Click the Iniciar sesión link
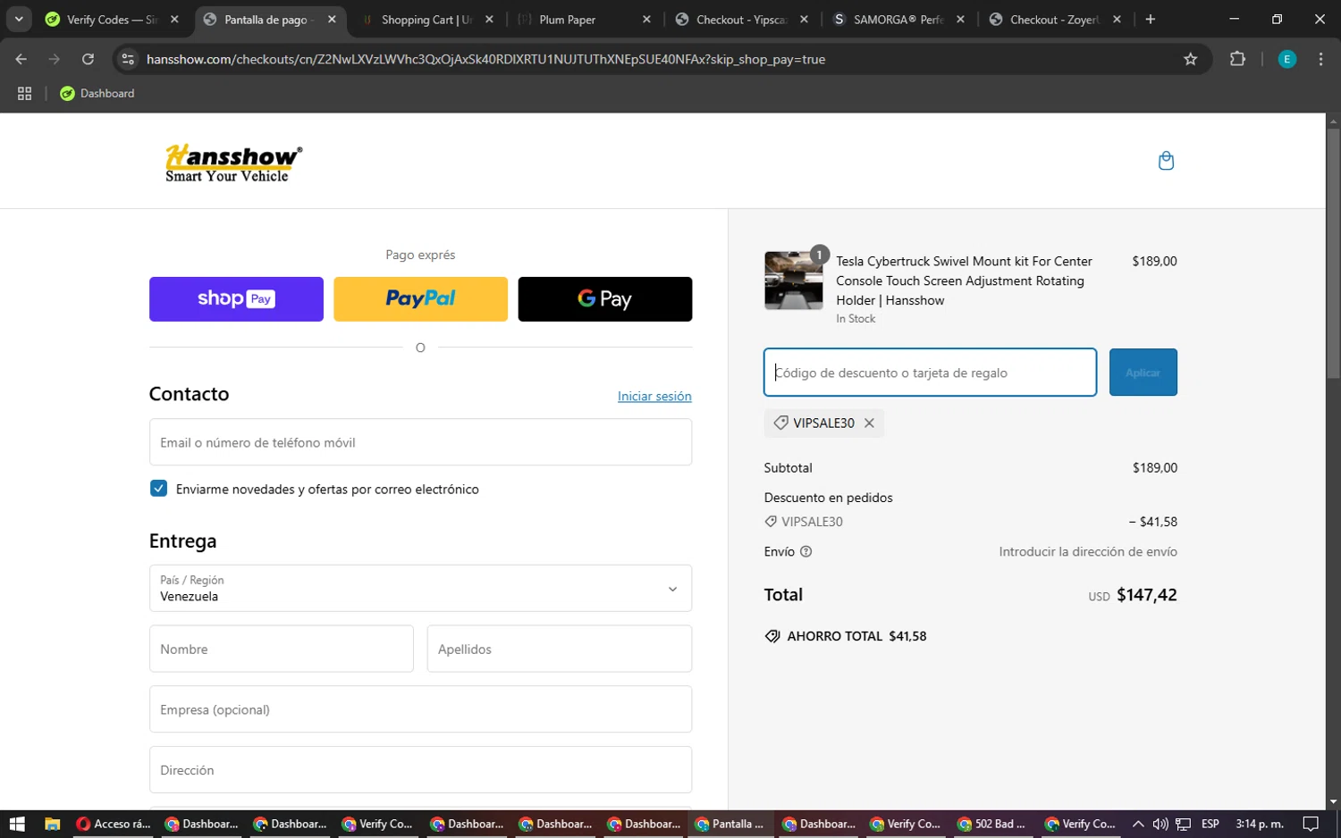The width and height of the screenshot is (1341, 838). pyautogui.click(x=654, y=397)
